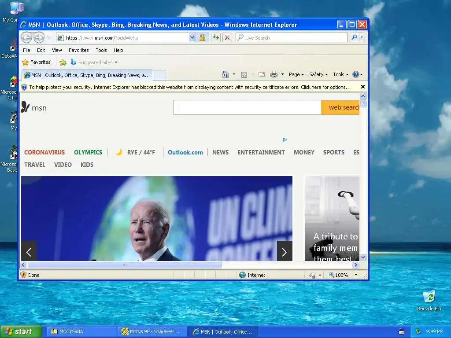Open the command bar Tools dropdown
451x338 pixels.
[x=340, y=74]
